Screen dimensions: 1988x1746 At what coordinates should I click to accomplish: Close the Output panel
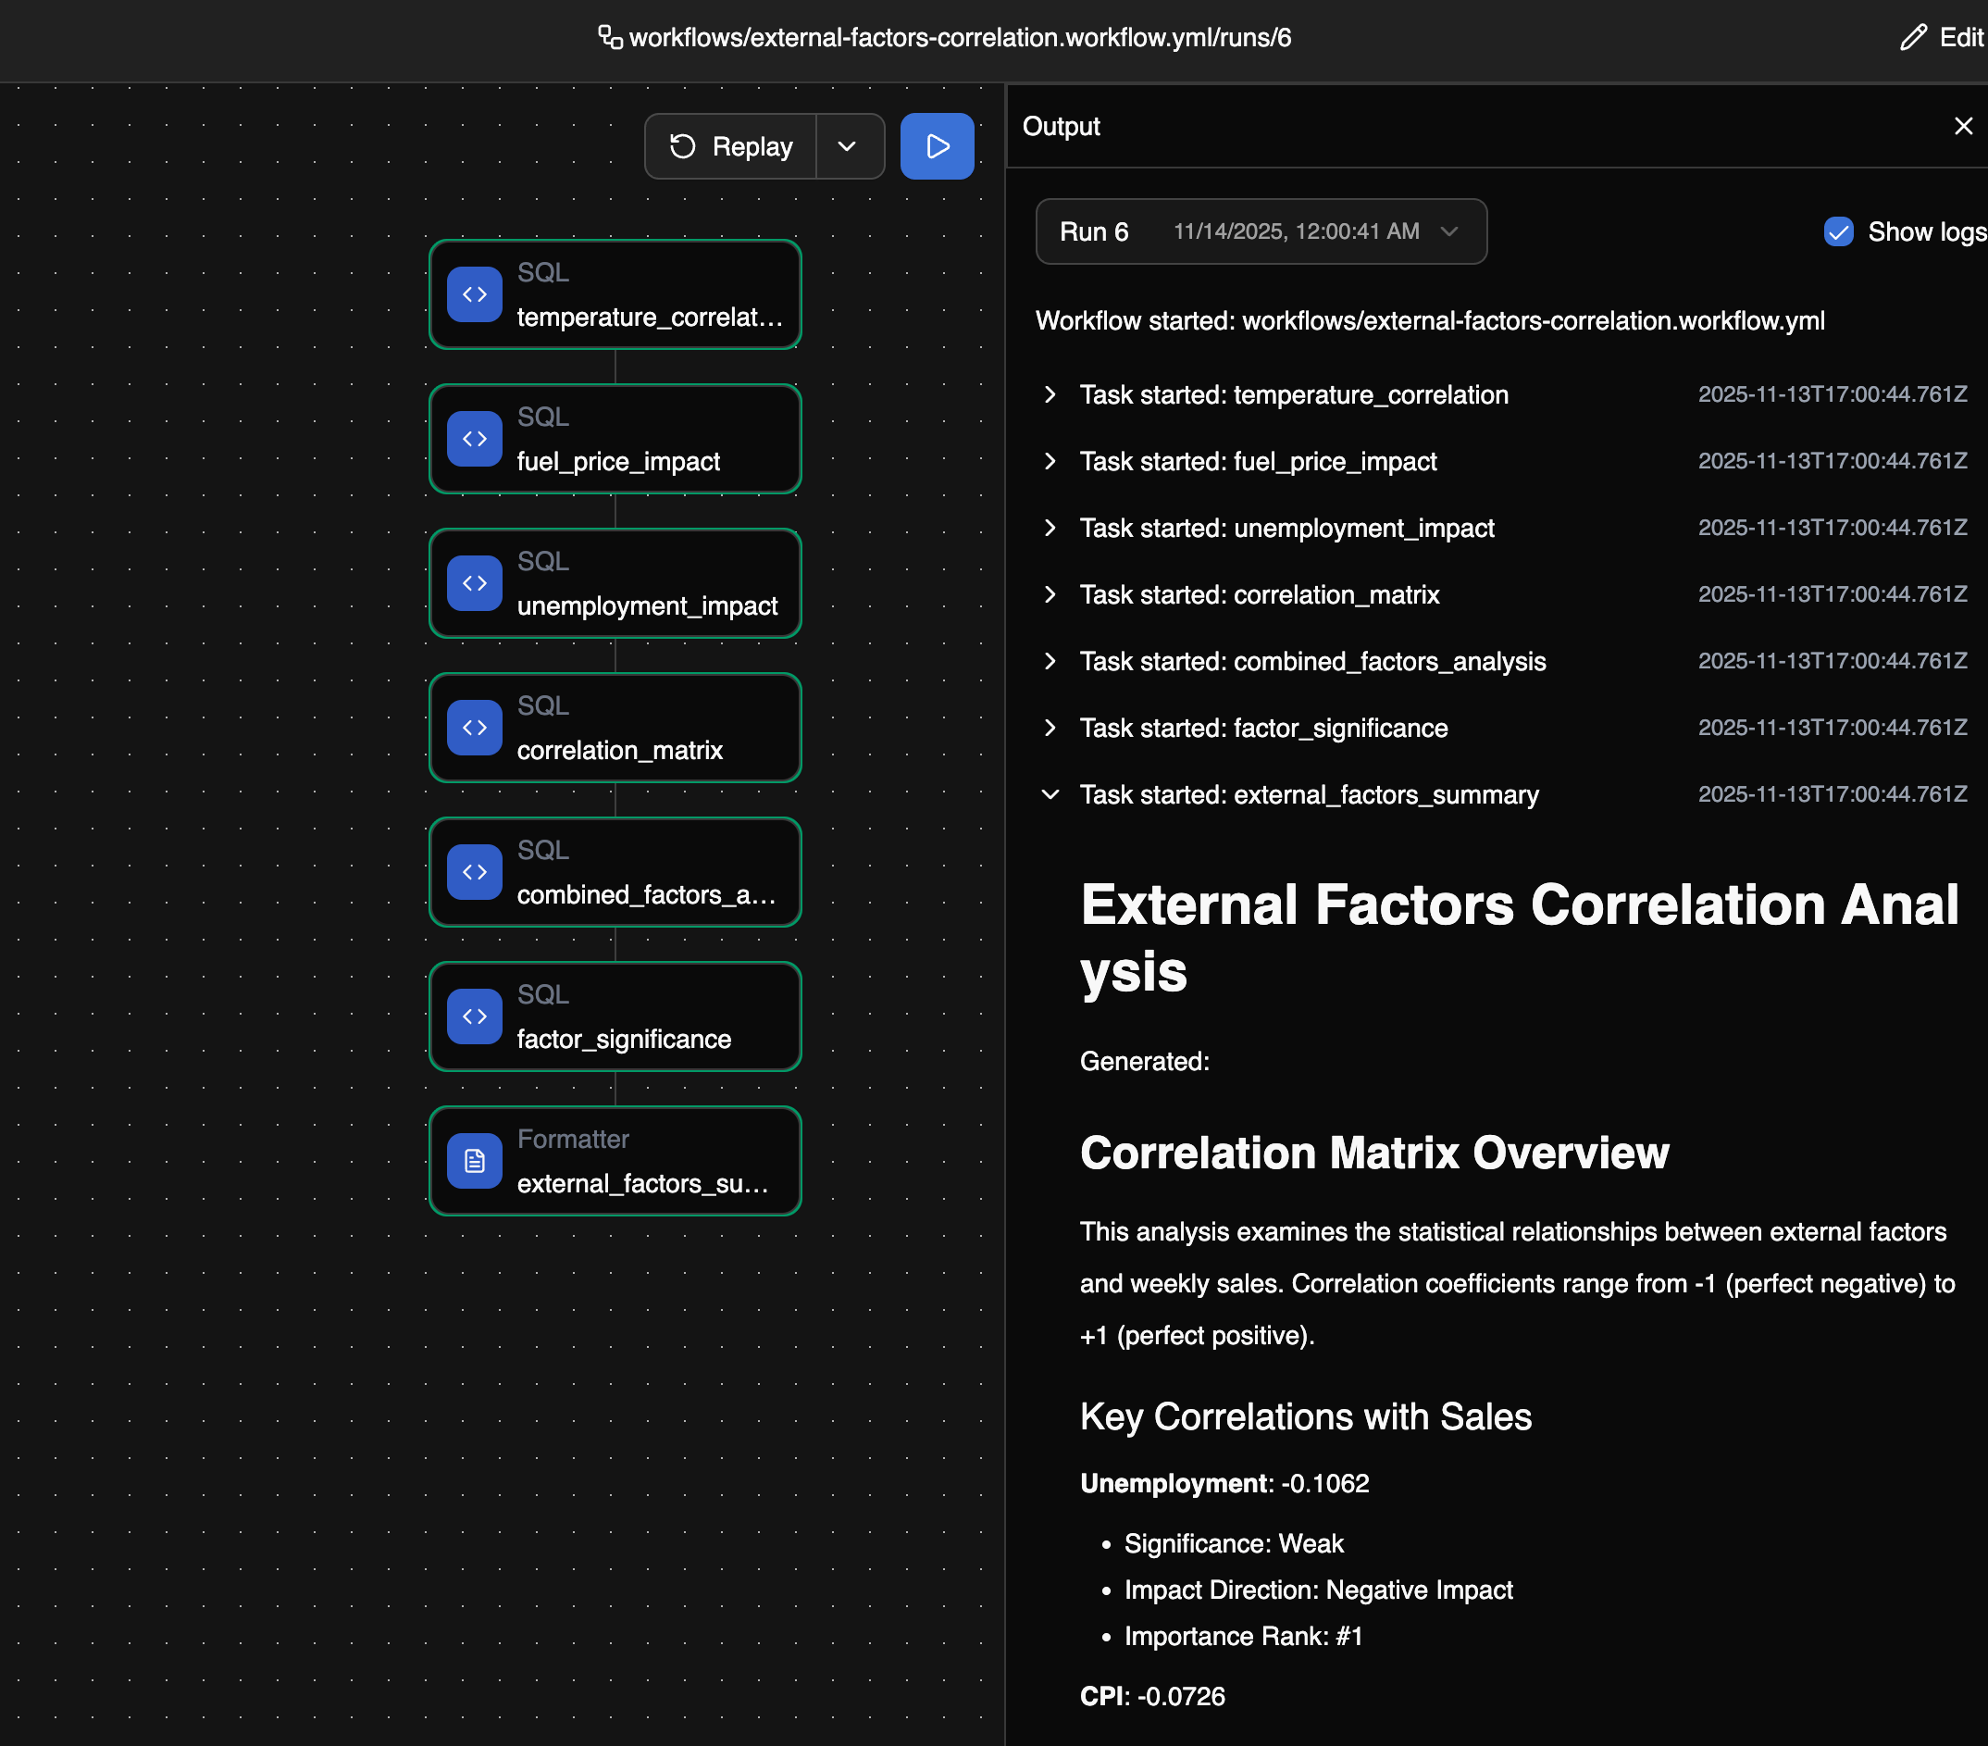pos(1963,127)
